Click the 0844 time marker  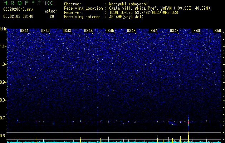click(88, 31)
